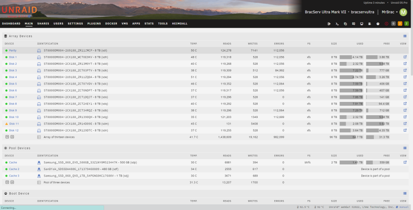Image resolution: width=413 pixels, height=210 pixels.
Task: Browse Disk 1 using its view icon
Action: [x=405, y=57]
